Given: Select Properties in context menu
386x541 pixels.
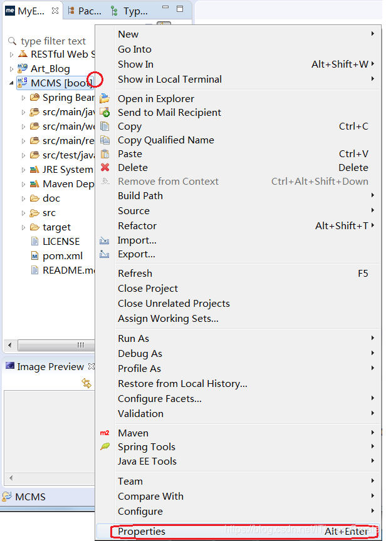Looking at the screenshot, I should click(238, 532).
